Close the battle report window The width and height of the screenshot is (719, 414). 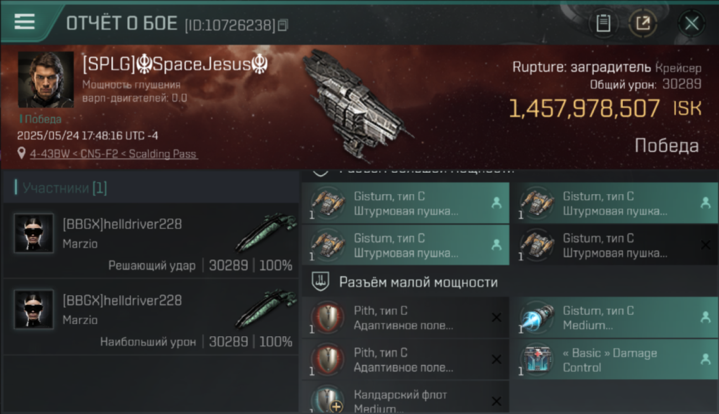point(691,24)
